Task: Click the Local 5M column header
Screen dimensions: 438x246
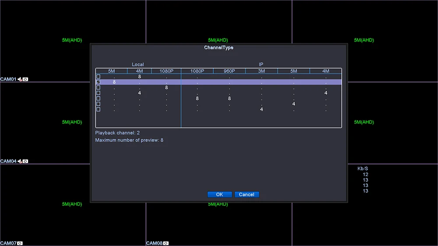Action: (x=111, y=71)
